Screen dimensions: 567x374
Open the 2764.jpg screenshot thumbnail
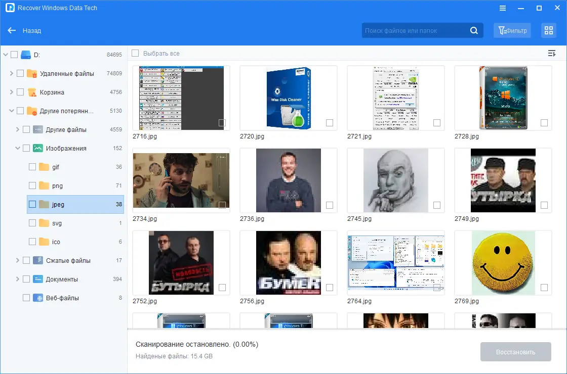click(396, 263)
